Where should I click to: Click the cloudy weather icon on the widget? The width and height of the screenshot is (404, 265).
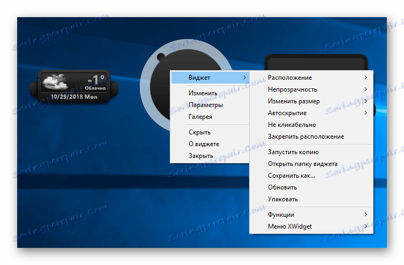(x=55, y=81)
